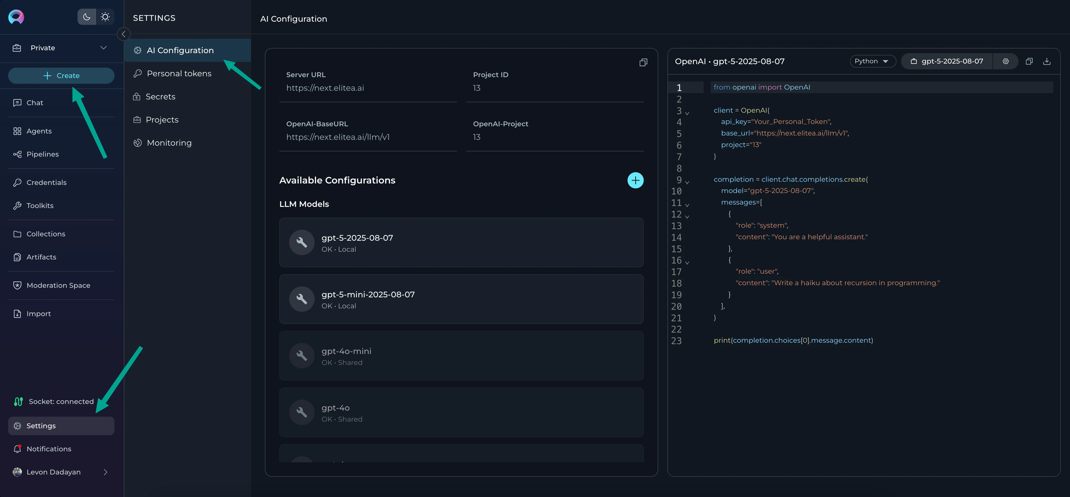Select the Personal tokens settings tab
This screenshot has height=497, width=1070.
[x=179, y=73]
